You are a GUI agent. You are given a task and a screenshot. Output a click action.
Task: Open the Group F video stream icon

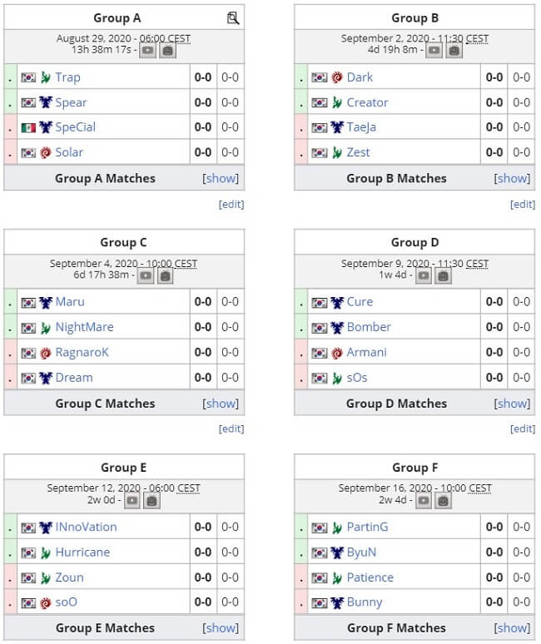[x=424, y=500]
